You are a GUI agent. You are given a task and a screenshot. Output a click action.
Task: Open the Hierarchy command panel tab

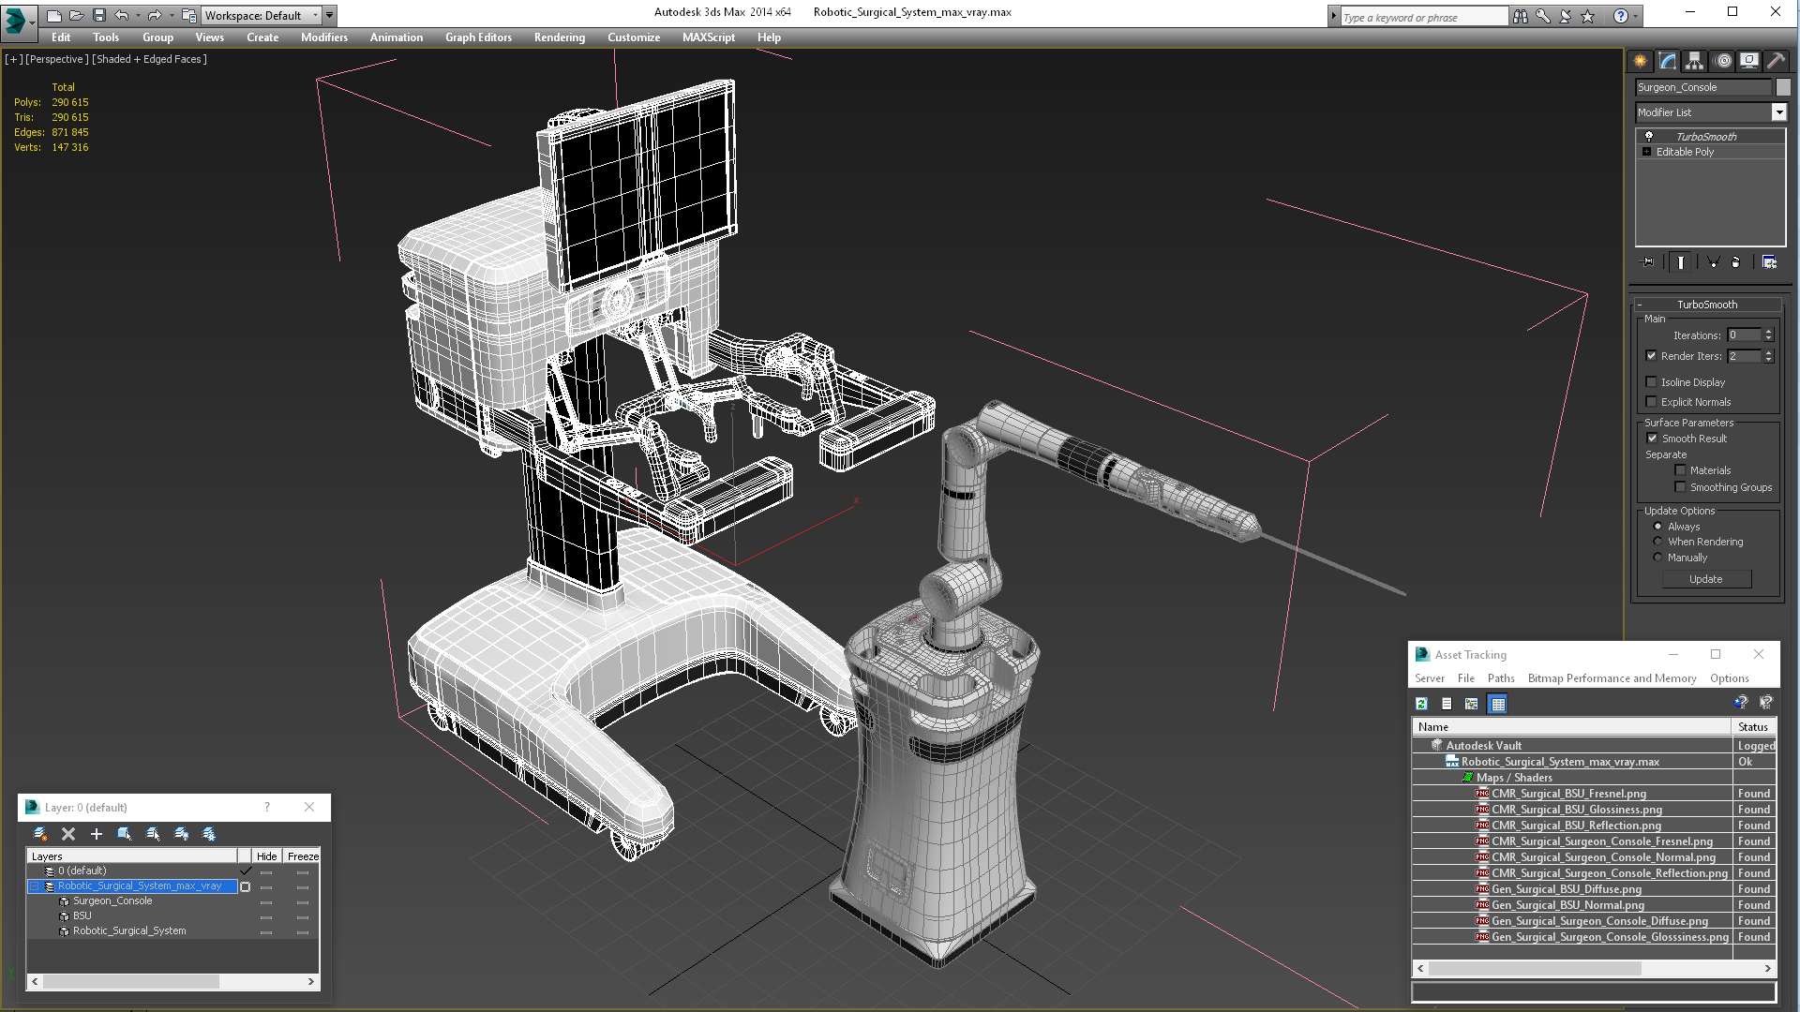[1694, 61]
